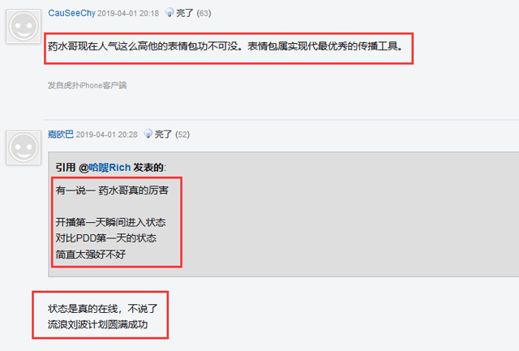Open CauSeeChy's smiley avatar image
519x351 pixels.
(24, 27)
